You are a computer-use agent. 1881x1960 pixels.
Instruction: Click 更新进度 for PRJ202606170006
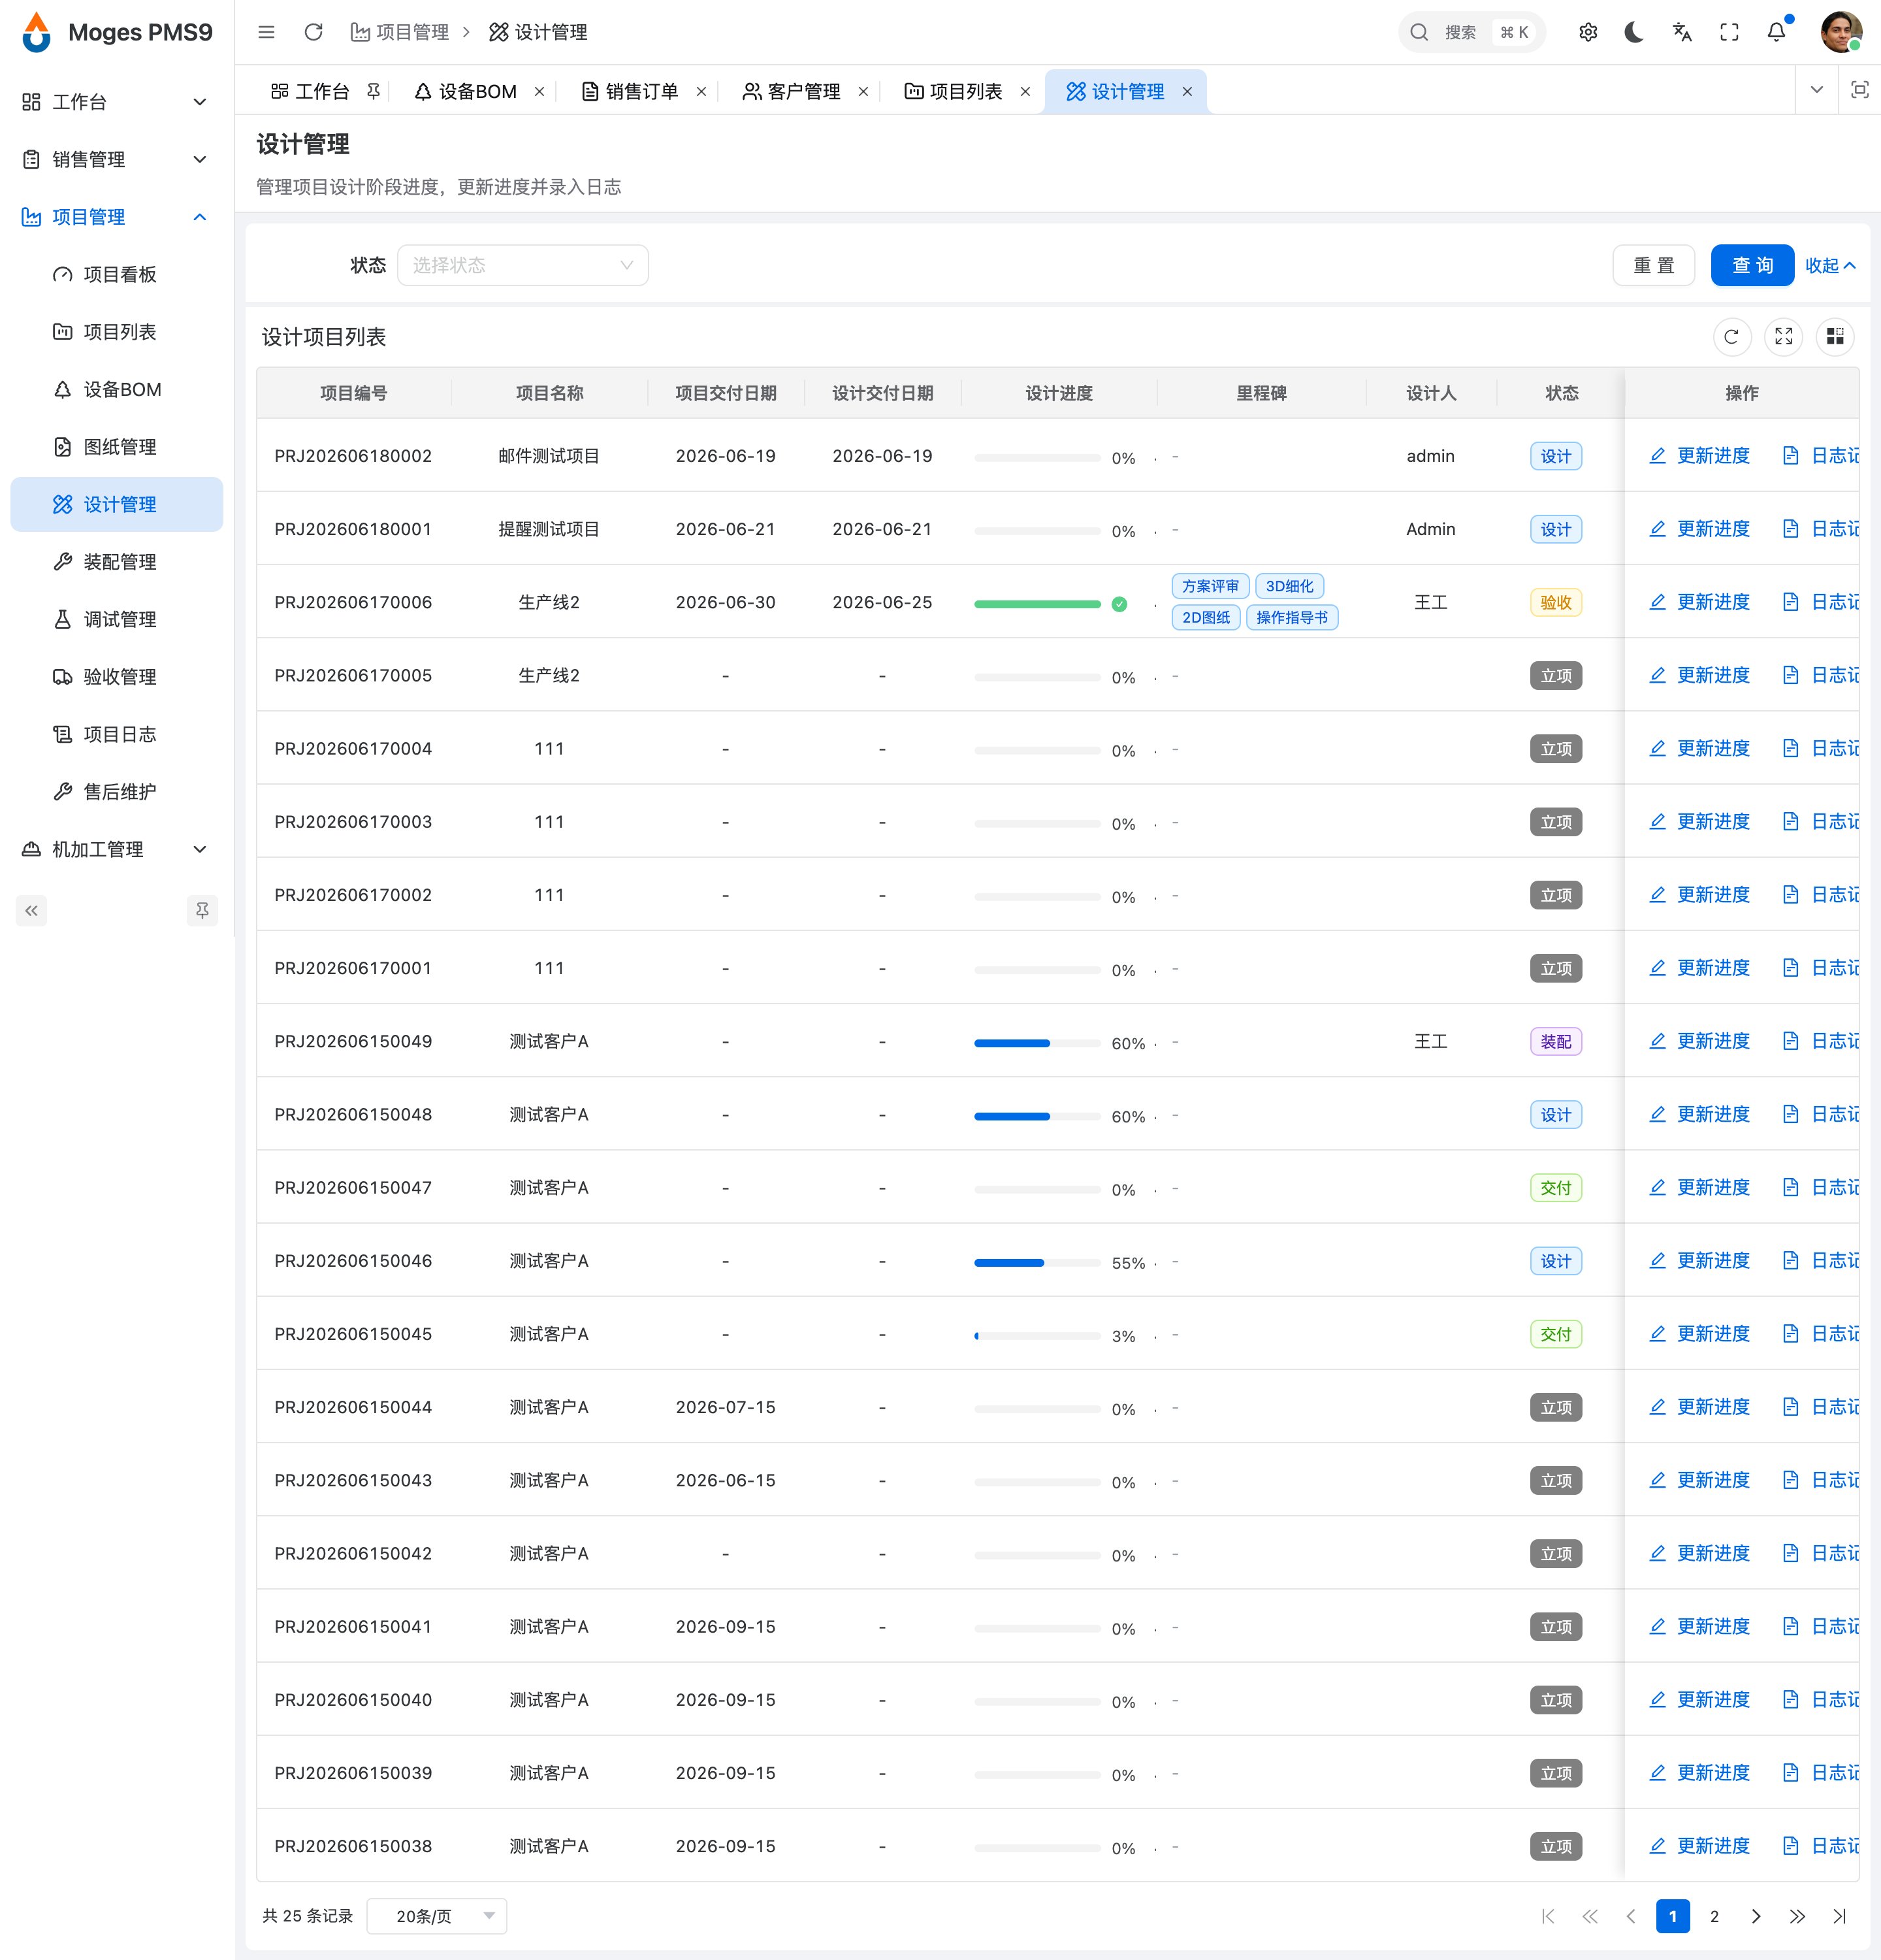pyautogui.click(x=1699, y=602)
